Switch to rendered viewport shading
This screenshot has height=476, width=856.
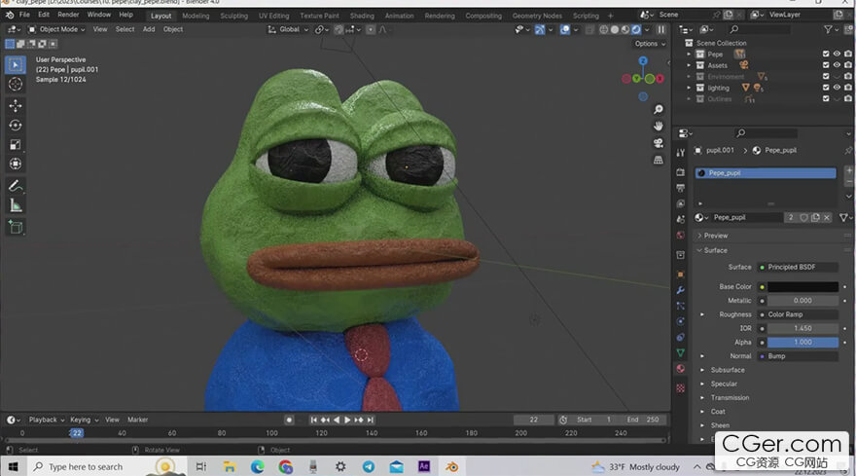click(636, 29)
